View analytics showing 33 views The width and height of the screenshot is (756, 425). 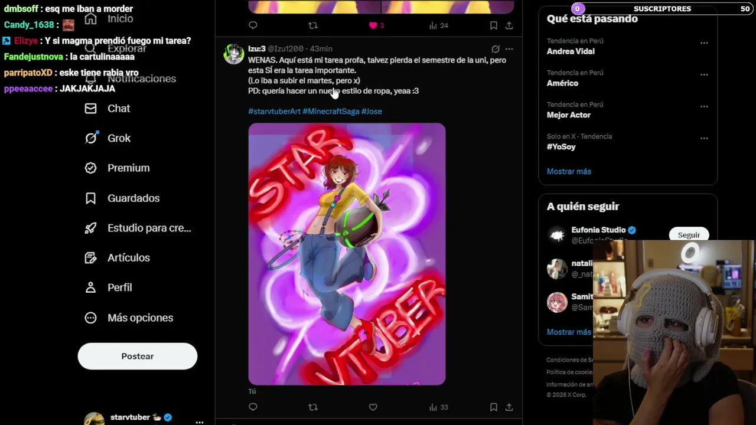(439, 407)
